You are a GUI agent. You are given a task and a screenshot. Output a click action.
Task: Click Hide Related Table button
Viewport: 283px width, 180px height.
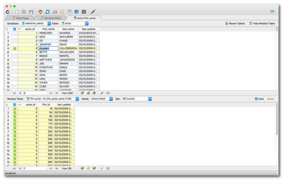coord(262,24)
